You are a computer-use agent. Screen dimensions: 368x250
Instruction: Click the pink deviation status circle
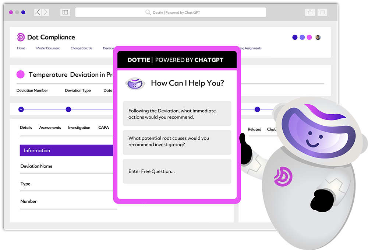coord(20,74)
